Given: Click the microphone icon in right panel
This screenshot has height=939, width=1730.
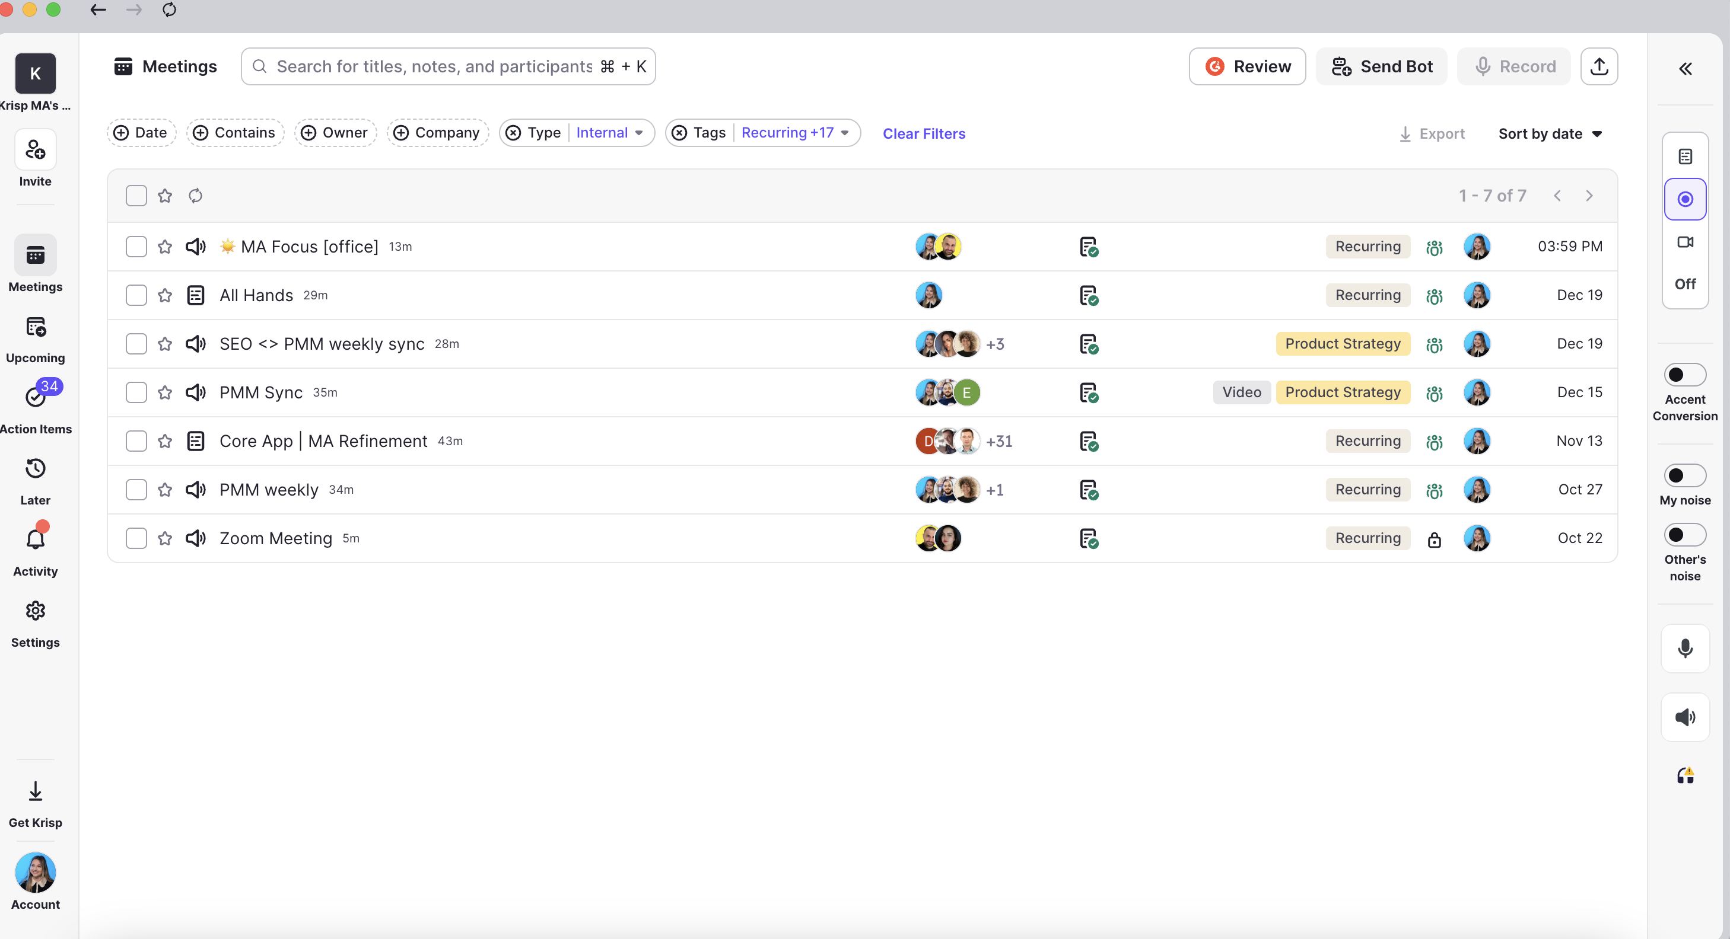Looking at the screenshot, I should [x=1684, y=649].
